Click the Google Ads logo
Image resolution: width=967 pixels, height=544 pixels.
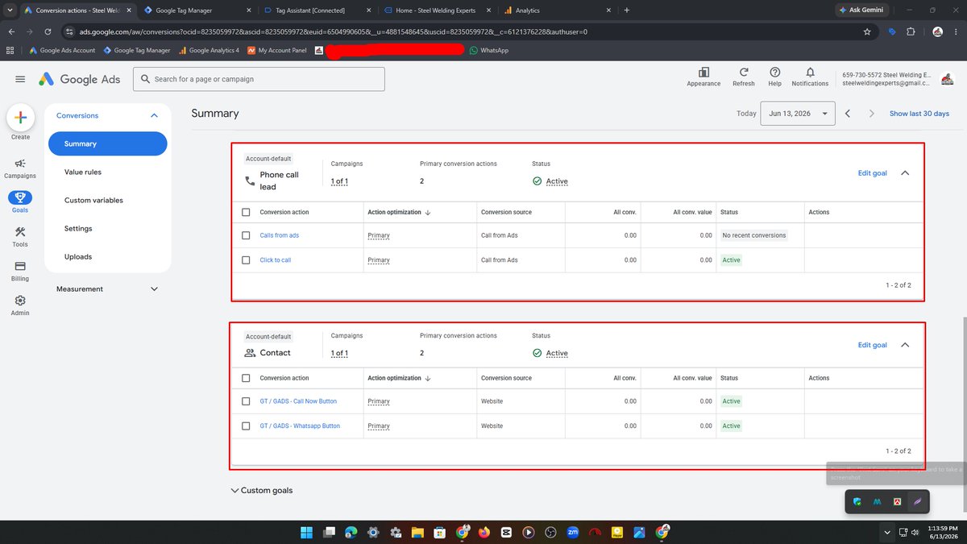pos(79,79)
